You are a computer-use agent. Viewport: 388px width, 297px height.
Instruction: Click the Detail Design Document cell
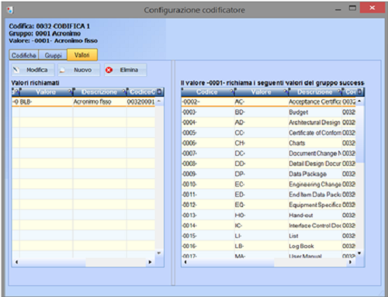tap(315, 164)
